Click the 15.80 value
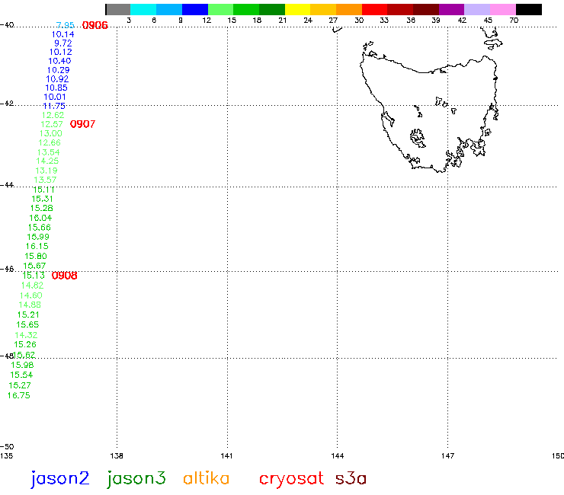The image size is (564, 495). [x=36, y=256]
